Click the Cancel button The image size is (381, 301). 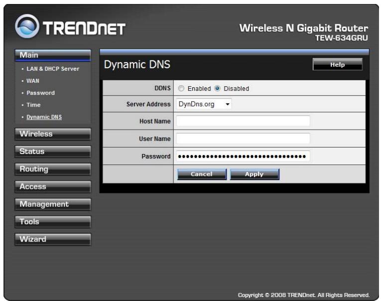(x=202, y=174)
